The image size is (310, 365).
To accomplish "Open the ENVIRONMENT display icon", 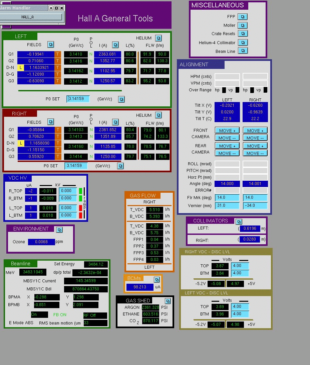I will pyautogui.click(x=59, y=230).
